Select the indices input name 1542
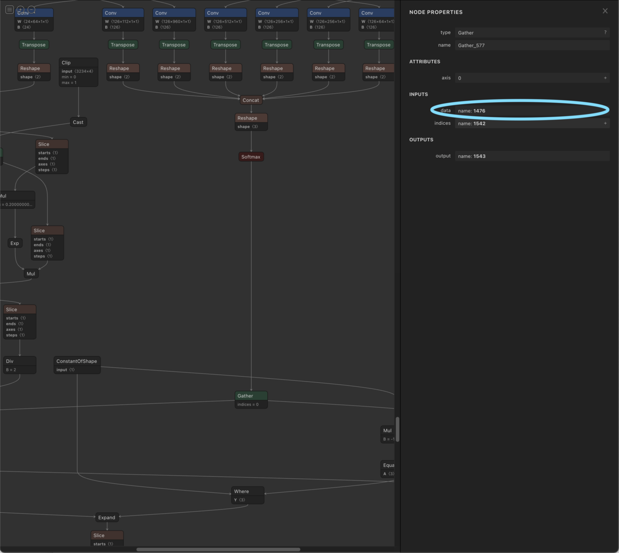 (x=532, y=123)
